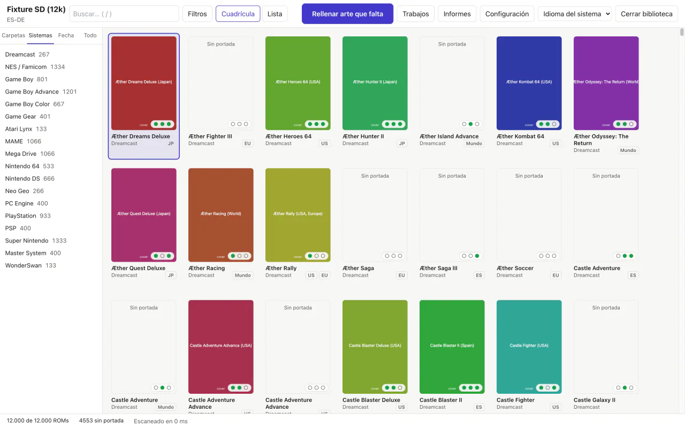Select the Æther Racing cover

[x=221, y=215]
